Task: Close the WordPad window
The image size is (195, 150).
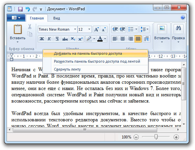Action: 179,7
